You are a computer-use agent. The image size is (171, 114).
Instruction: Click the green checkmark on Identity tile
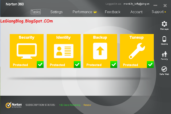77,65
